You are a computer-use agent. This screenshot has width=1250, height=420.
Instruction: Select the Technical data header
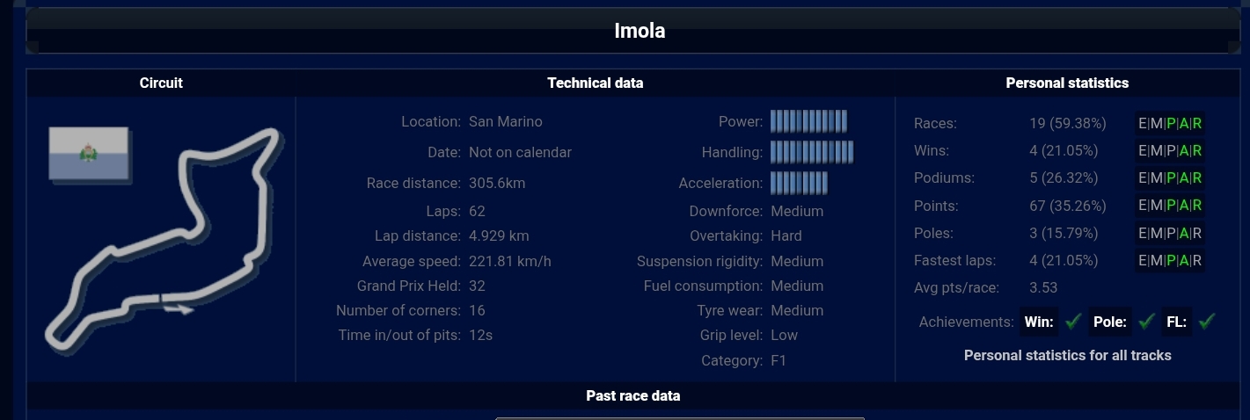[595, 83]
